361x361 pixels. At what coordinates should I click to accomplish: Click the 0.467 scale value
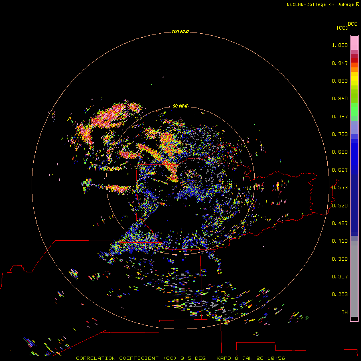(x=340, y=223)
